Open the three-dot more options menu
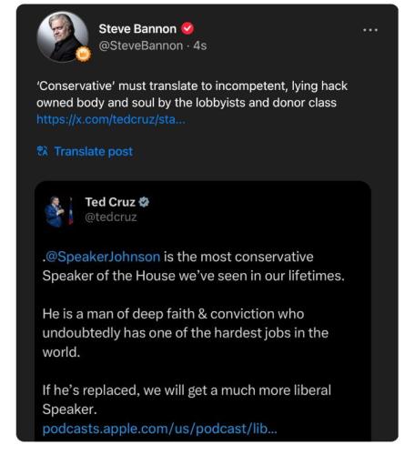This screenshot has height=455, width=415. tap(370, 30)
